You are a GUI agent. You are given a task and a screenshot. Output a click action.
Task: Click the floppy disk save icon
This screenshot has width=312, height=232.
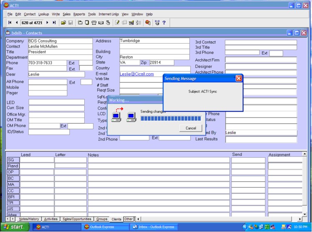coord(70,22)
